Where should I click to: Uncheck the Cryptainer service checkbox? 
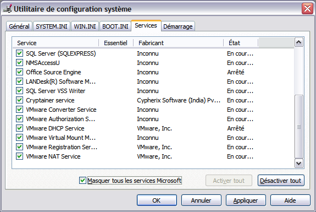[x=20, y=100]
